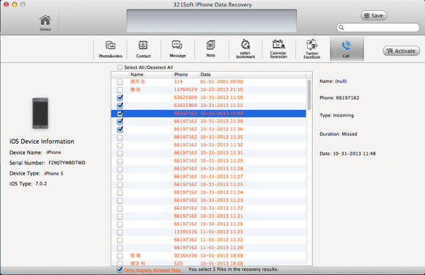This screenshot has width=425, height=275.
Task: Check the row dated 10-31-2013 11:35
Action: click(119, 137)
